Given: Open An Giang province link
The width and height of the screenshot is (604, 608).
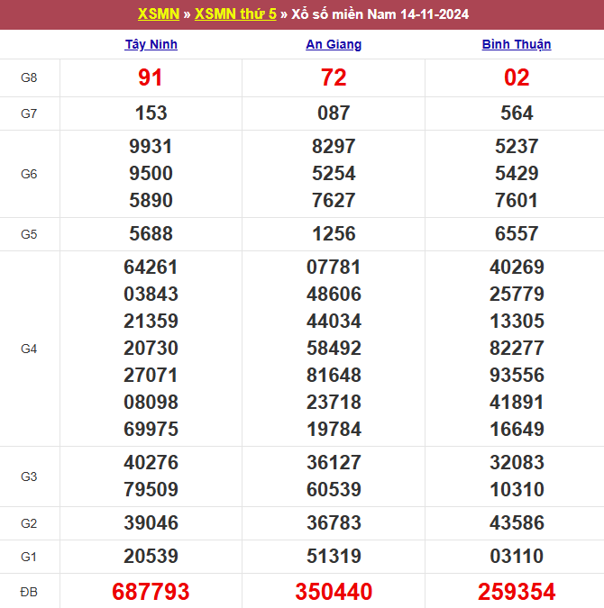Looking at the screenshot, I should coord(334,45).
